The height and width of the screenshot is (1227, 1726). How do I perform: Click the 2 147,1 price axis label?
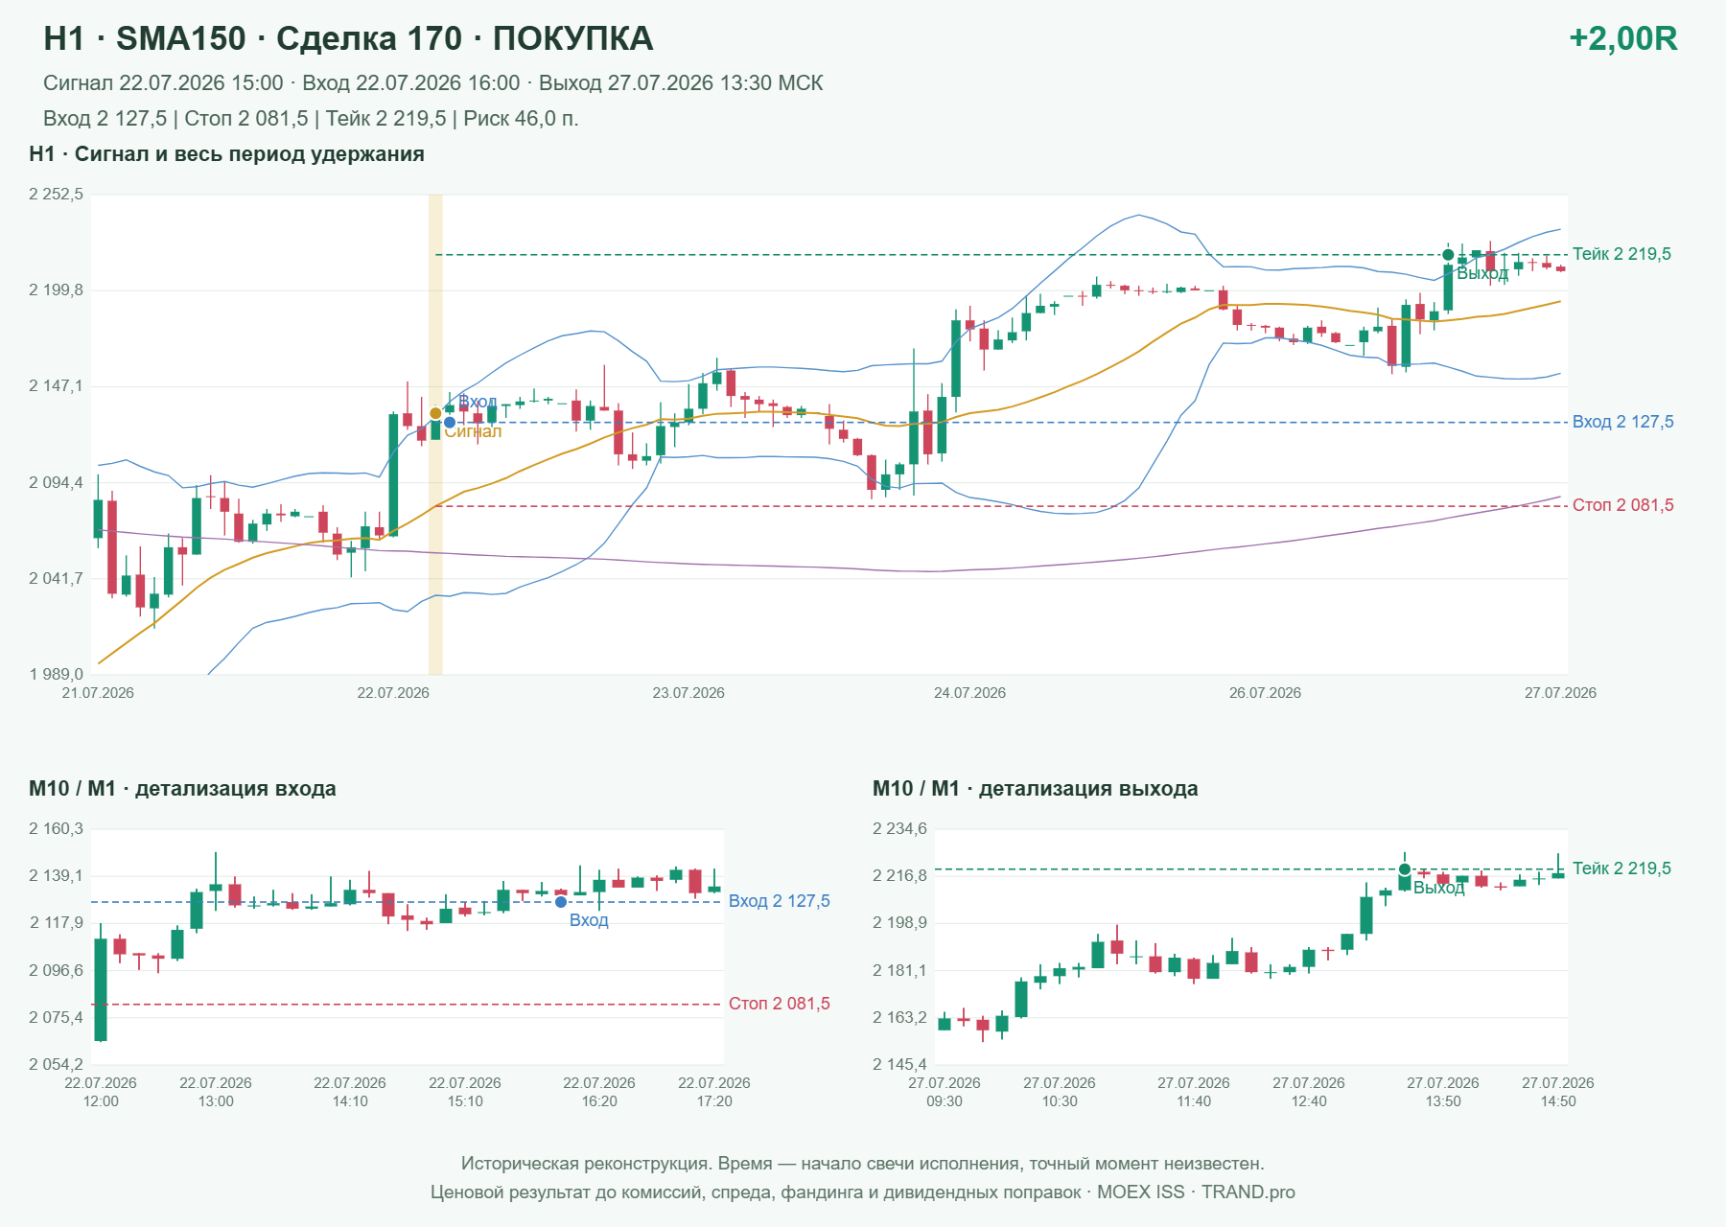click(56, 386)
